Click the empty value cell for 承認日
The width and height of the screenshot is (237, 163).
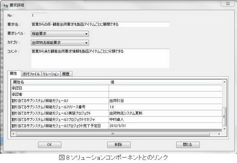tap(166, 88)
